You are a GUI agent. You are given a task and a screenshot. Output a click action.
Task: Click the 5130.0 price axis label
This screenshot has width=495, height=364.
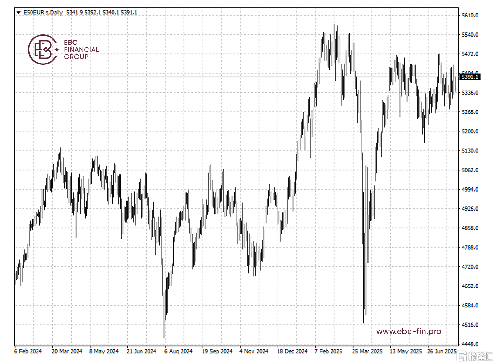pyautogui.click(x=470, y=151)
